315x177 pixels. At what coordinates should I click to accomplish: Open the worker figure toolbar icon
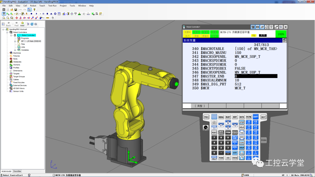click(79, 14)
